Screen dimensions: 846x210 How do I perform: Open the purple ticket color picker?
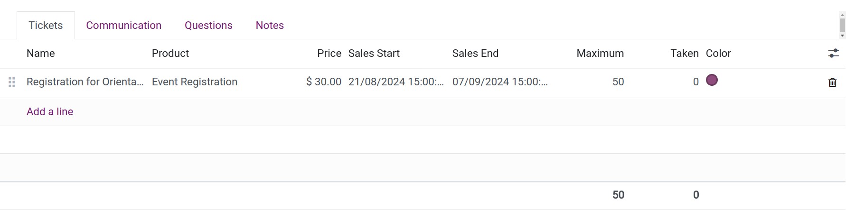click(712, 80)
